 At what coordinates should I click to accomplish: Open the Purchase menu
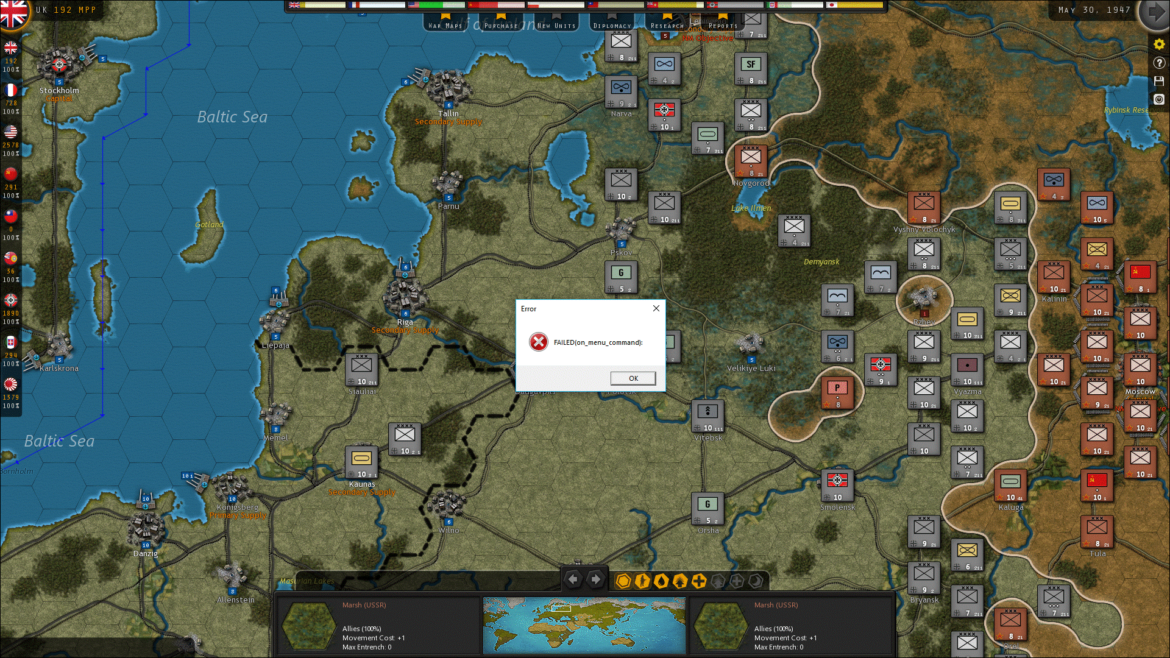click(x=501, y=23)
